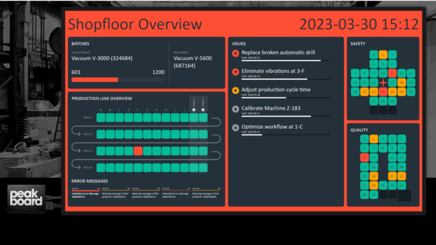Click the gray priority icon beside Calibrate Machine Z-183
436x245 pixels.
[236, 109]
